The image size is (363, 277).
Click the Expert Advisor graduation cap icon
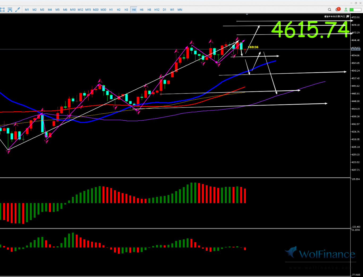click(x=348, y=16)
